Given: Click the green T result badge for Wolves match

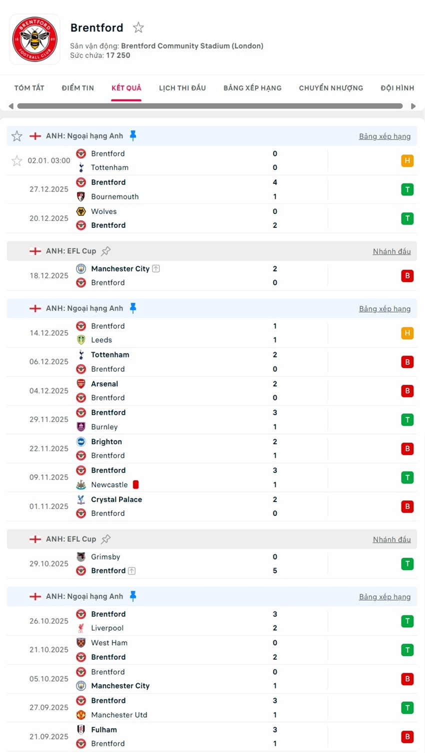Looking at the screenshot, I should tap(407, 218).
